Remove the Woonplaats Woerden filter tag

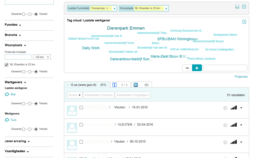(166, 9)
